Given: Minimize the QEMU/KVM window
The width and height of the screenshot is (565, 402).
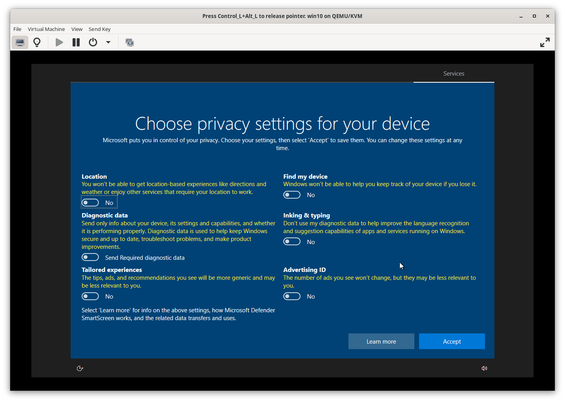Looking at the screenshot, I should coord(521,16).
